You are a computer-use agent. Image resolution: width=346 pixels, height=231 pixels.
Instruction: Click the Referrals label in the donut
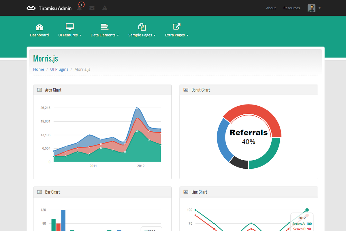pyautogui.click(x=249, y=133)
